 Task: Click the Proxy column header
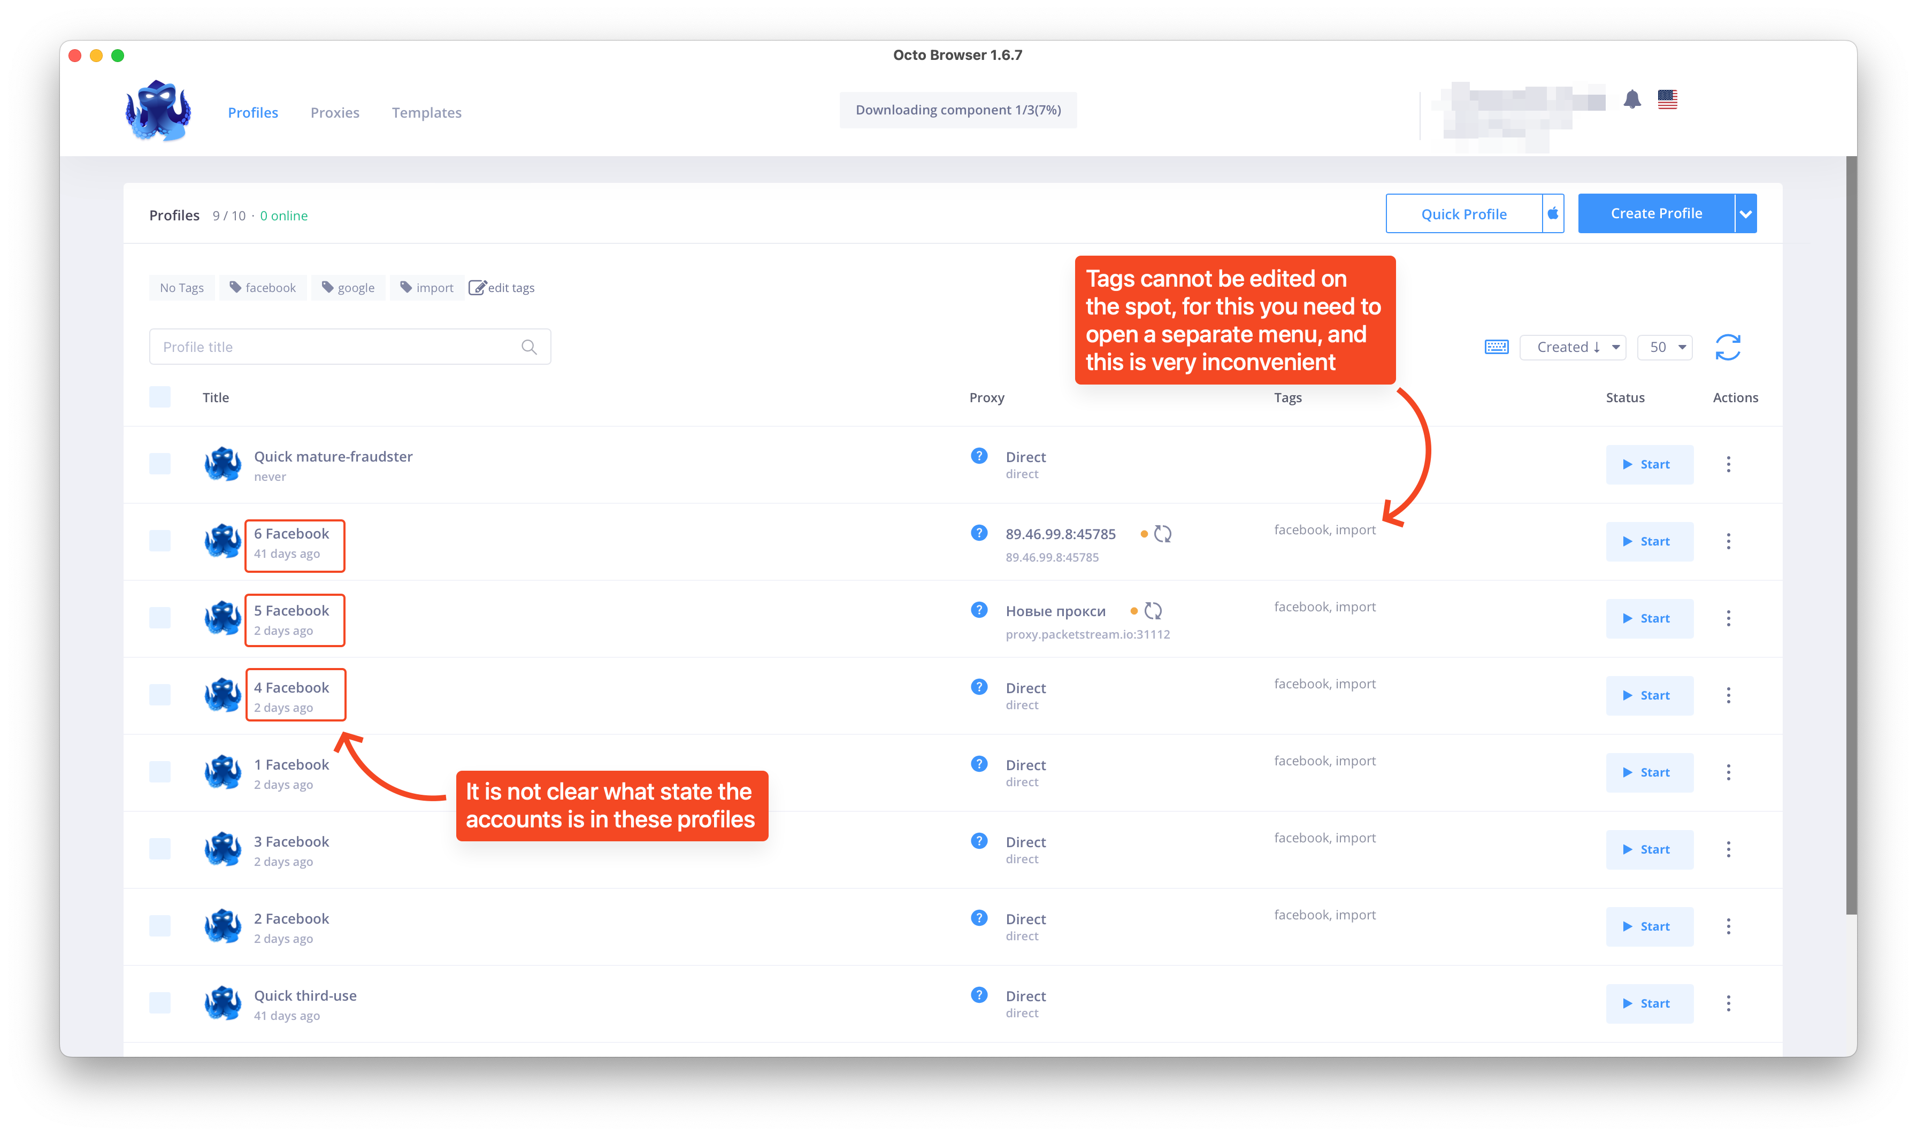click(x=986, y=397)
